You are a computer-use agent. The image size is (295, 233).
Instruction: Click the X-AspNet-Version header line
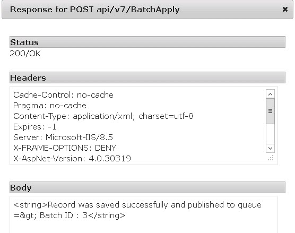coord(72,159)
